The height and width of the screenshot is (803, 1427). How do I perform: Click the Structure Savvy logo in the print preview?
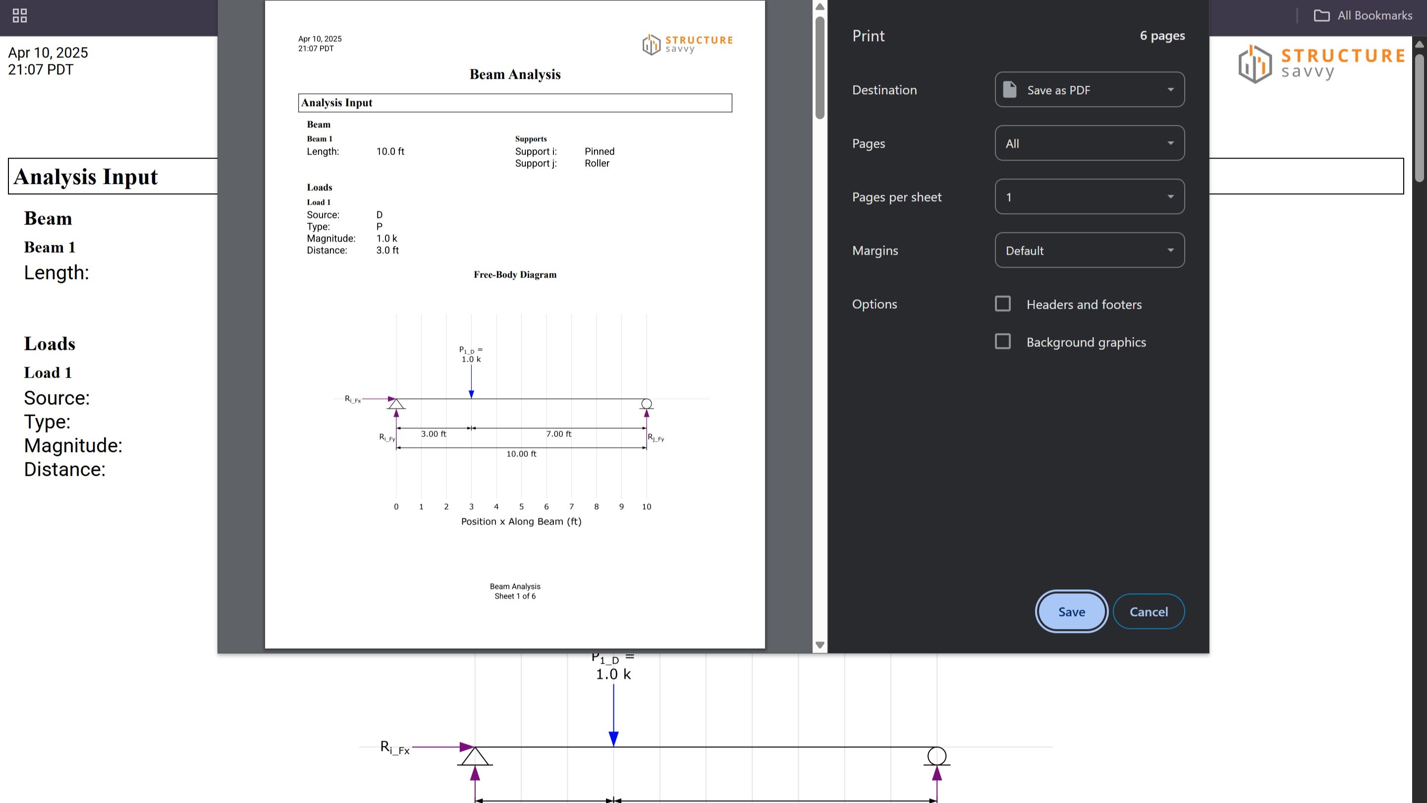click(687, 44)
